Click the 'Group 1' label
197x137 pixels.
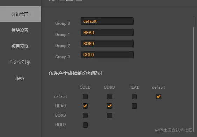[62, 35]
